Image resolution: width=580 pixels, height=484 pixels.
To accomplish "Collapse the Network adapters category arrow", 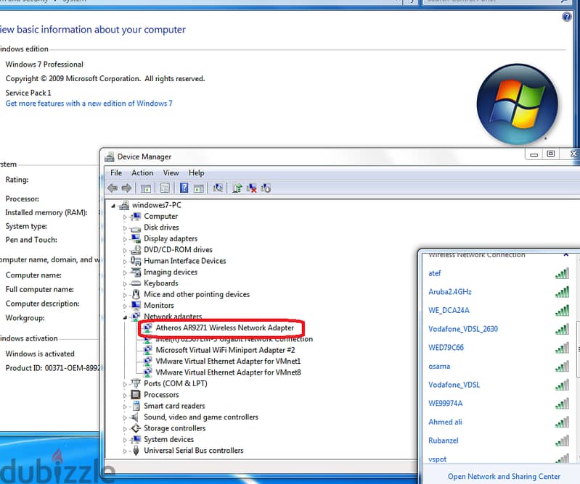I will (125, 317).
